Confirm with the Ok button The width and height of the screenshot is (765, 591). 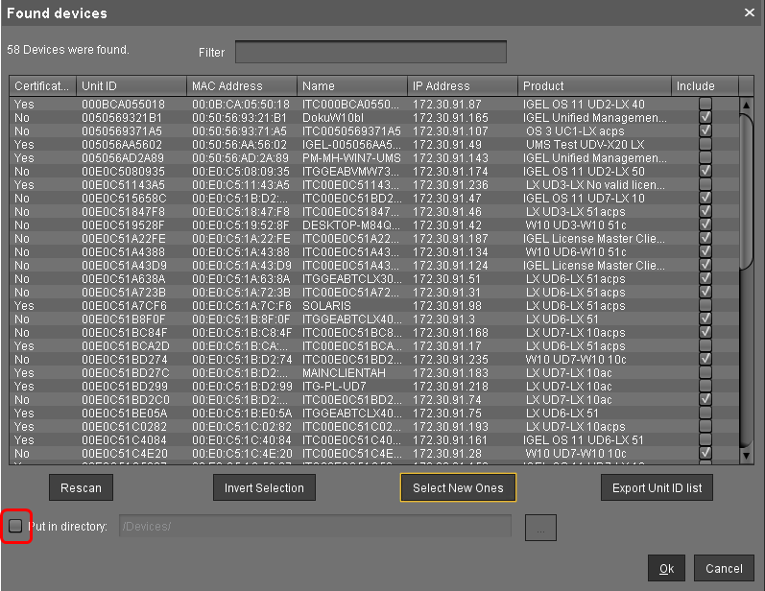coord(666,568)
